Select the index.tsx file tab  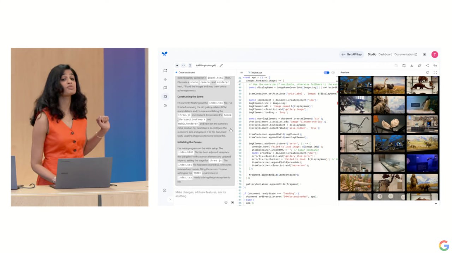point(256,73)
